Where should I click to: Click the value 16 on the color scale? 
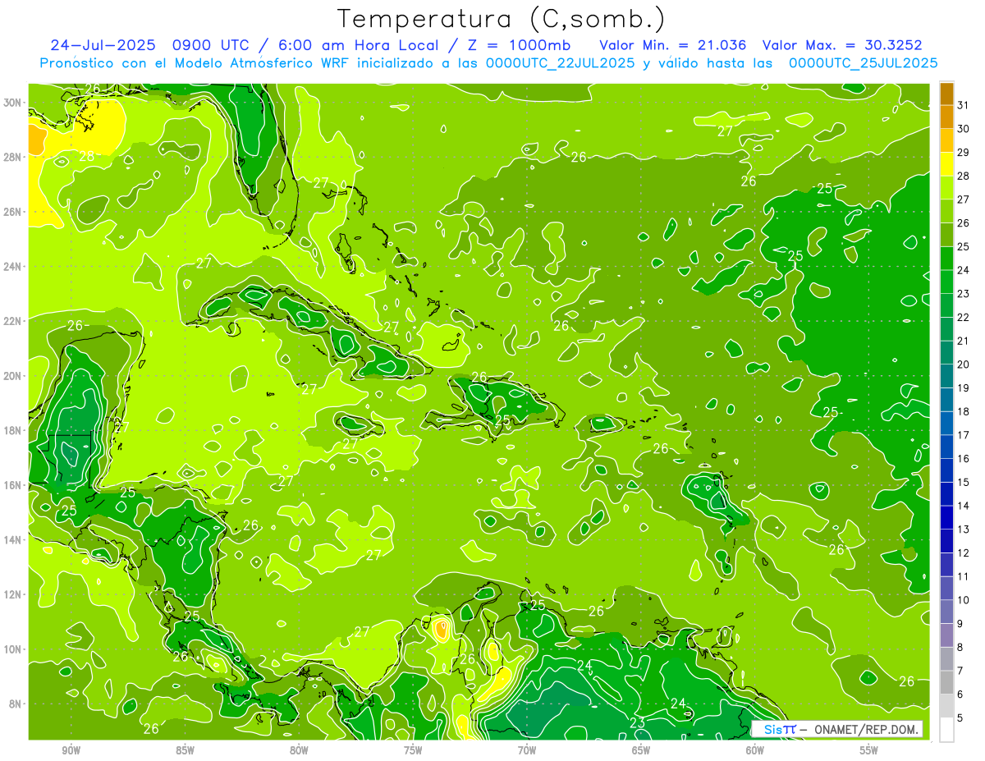[x=964, y=459]
